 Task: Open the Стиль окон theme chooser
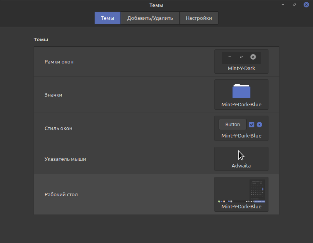click(241, 129)
